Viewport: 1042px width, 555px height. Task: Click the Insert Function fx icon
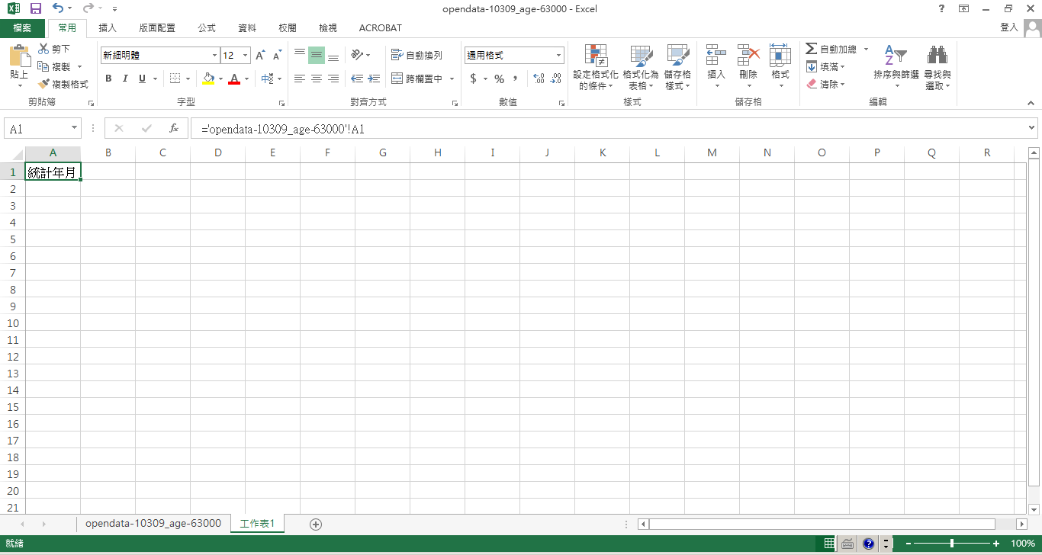point(174,129)
